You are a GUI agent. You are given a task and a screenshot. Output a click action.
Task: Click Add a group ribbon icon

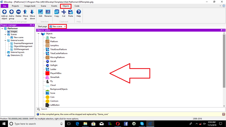pos(12,12)
